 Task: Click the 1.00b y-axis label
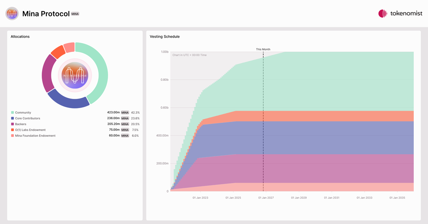164,52
